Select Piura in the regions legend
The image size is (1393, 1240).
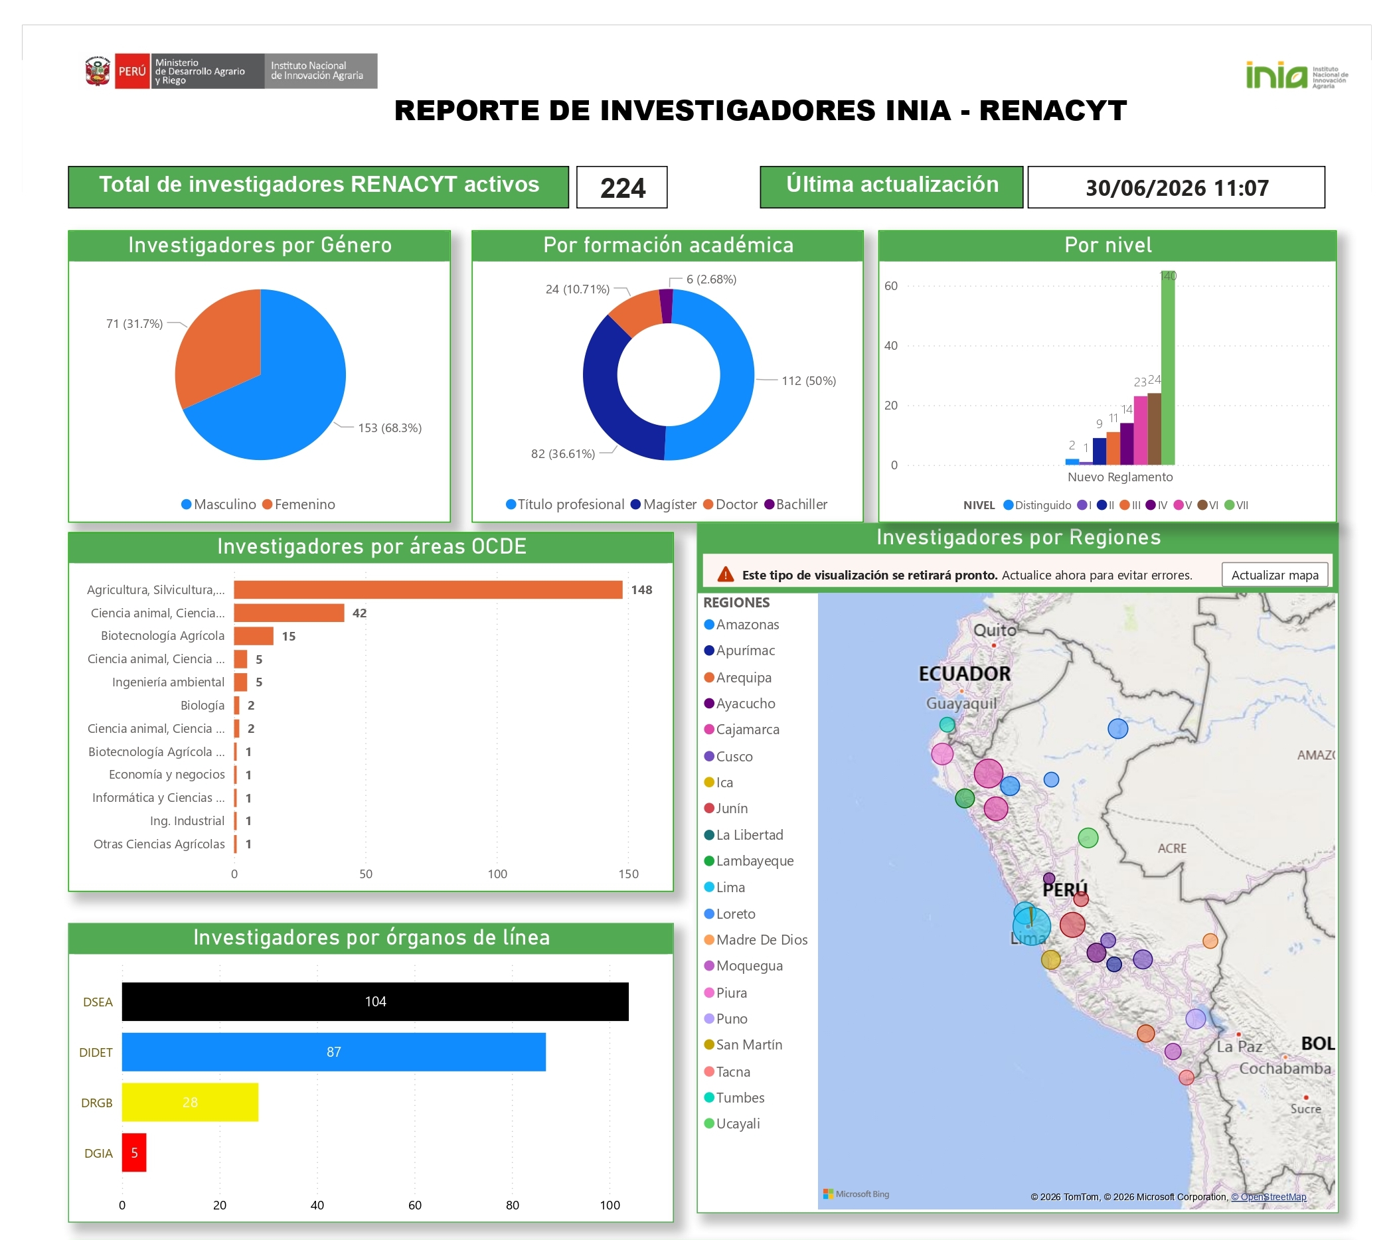(x=725, y=992)
